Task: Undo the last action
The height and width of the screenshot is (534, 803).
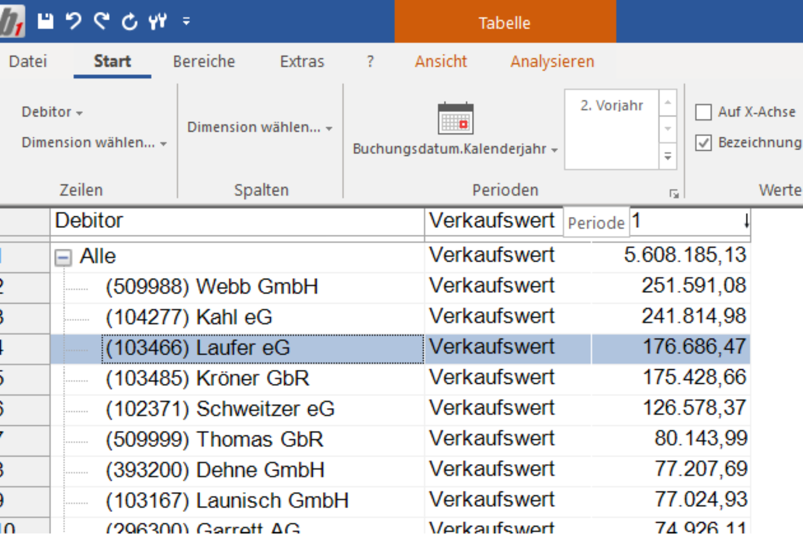Action: coord(74,22)
